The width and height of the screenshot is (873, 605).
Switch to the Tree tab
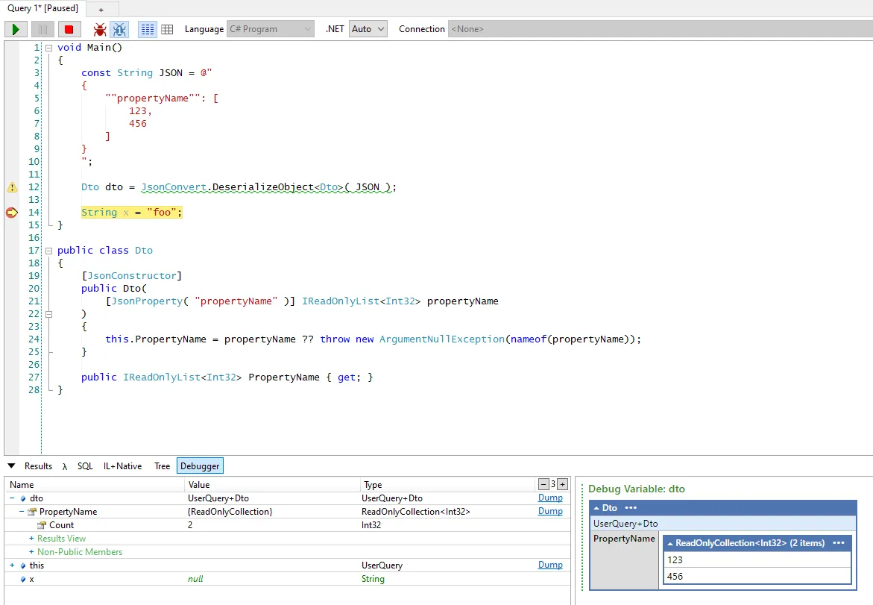point(162,466)
